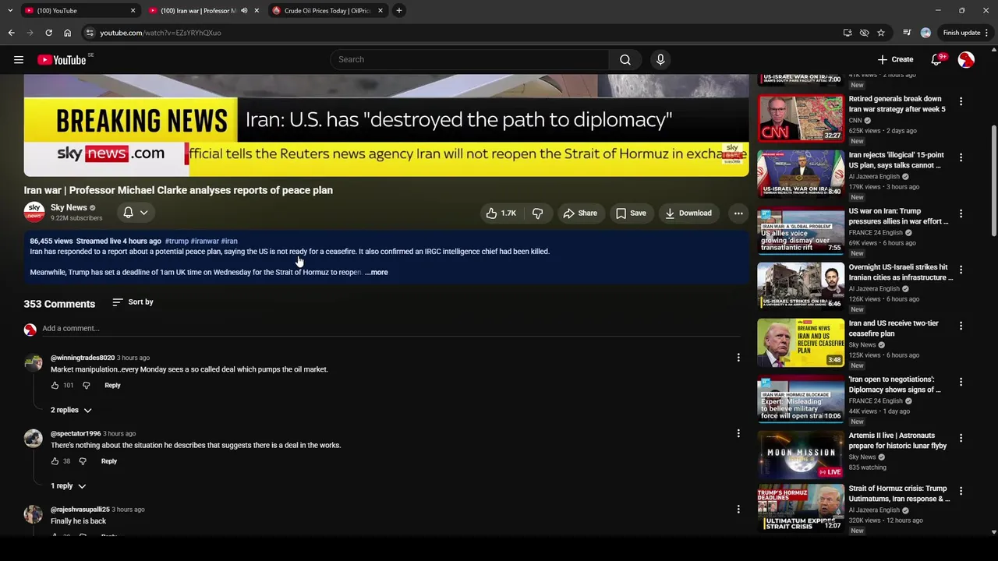Open Retired generals CNN video thumbnail
998x561 pixels.
[x=801, y=118]
